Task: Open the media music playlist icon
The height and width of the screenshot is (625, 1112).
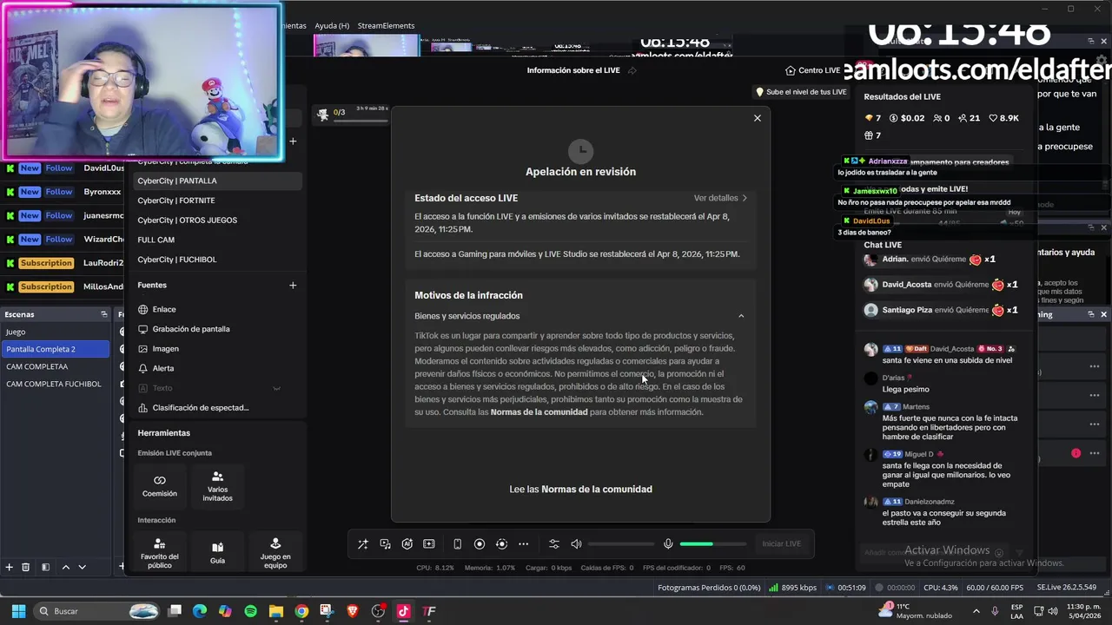Action: pyautogui.click(x=385, y=543)
